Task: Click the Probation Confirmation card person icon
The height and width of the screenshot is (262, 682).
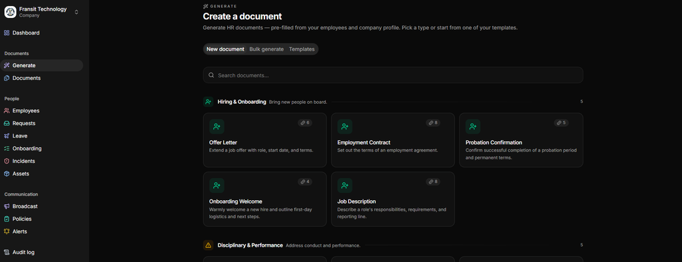Action: tap(474, 126)
